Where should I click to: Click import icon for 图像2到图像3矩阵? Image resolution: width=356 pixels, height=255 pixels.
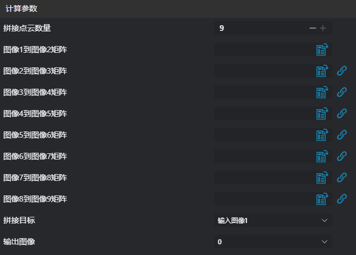[x=322, y=71]
